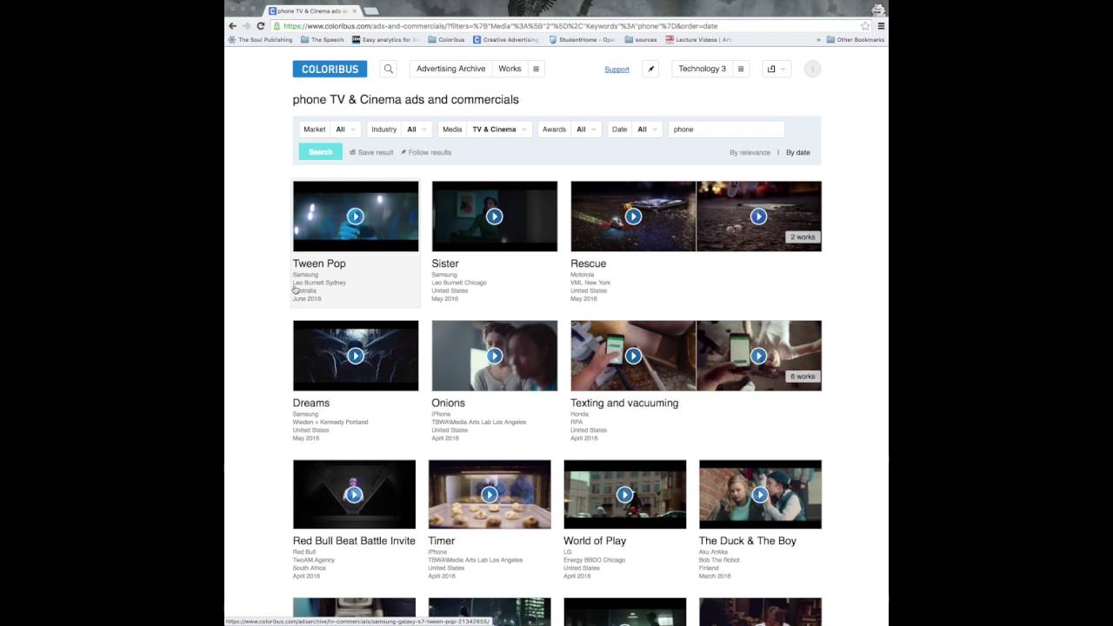Open the Lecture Videos bookmark

[699, 40]
